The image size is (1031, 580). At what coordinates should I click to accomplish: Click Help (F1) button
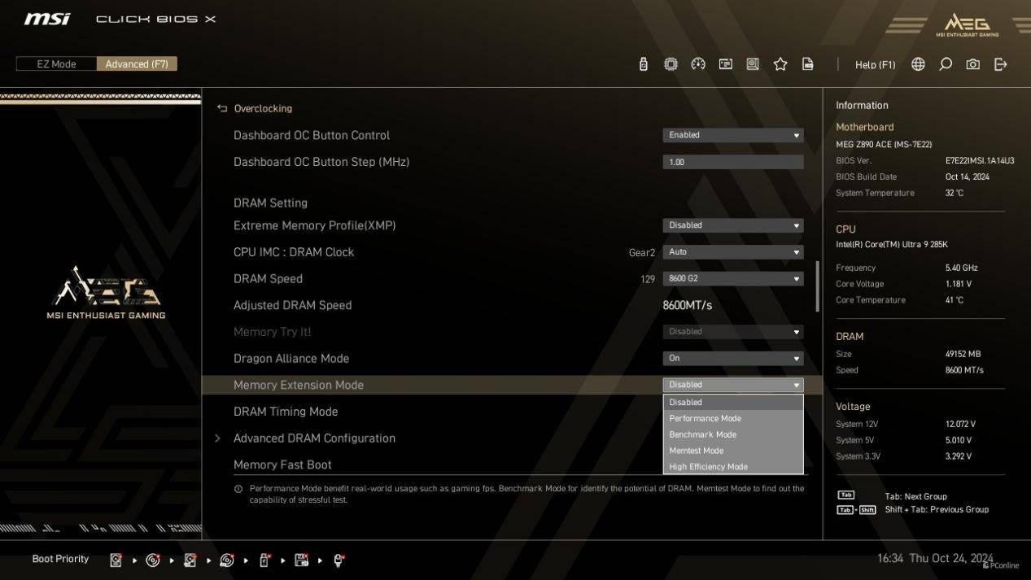(x=875, y=64)
